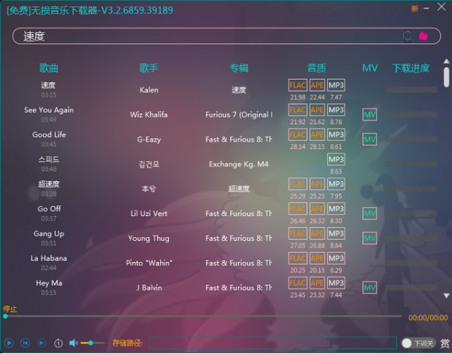Download MP3 for 超速度
Image resolution: width=452 pixels, height=354 pixels.
tap(336, 184)
